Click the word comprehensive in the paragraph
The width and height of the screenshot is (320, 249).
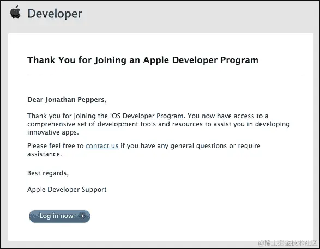click(x=51, y=124)
